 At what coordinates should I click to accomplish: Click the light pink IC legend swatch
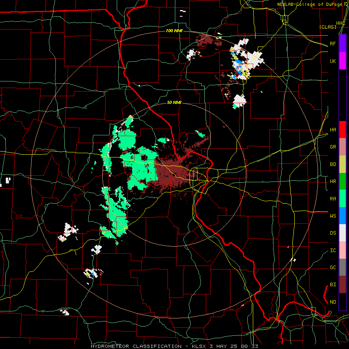coord(342,250)
